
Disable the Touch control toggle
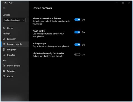pos(77,32)
